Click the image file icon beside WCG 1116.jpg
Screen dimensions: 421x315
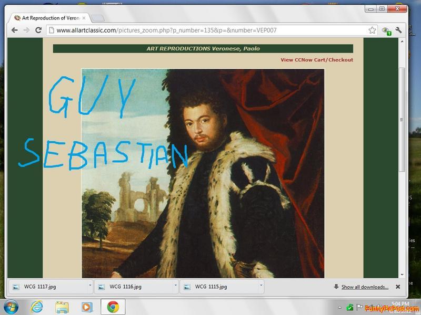coord(101,287)
